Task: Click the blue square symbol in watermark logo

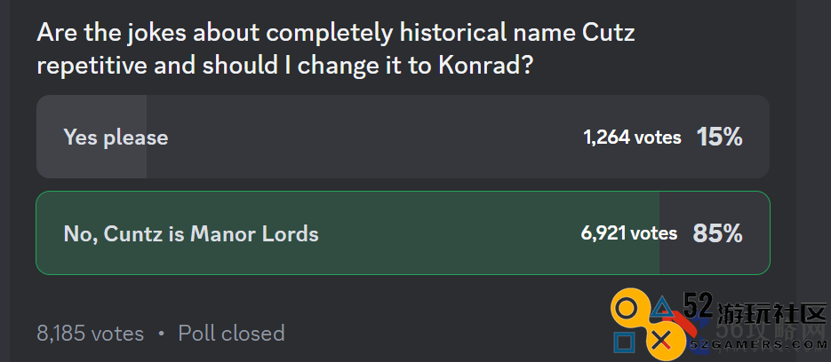Action: click(x=625, y=342)
